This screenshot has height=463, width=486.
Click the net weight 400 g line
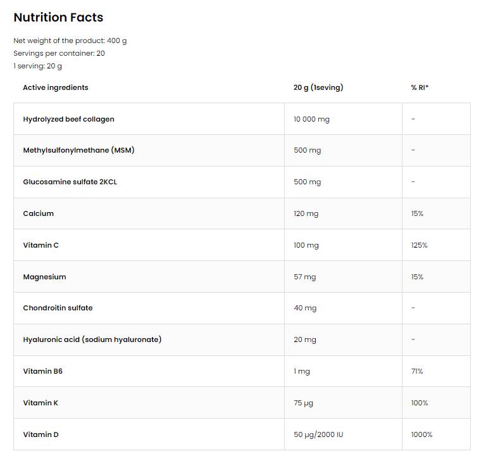coord(70,41)
